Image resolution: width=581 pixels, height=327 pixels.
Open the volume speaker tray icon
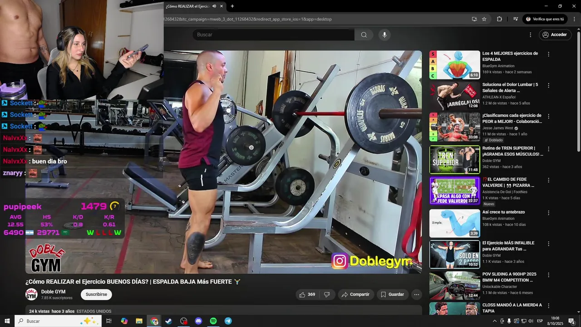point(531,321)
